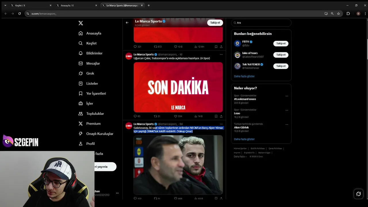Image resolution: width=368 pixels, height=207 pixels.
Task: Click the X logo in sidebar
Action: [x=81, y=23]
